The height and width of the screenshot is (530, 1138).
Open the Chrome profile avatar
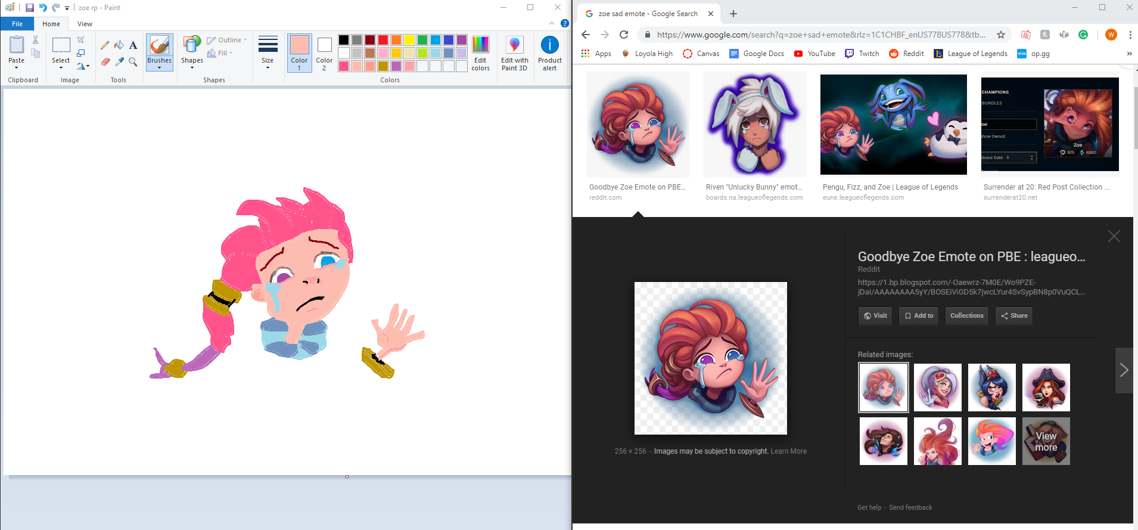pyautogui.click(x=1111, y=35)
